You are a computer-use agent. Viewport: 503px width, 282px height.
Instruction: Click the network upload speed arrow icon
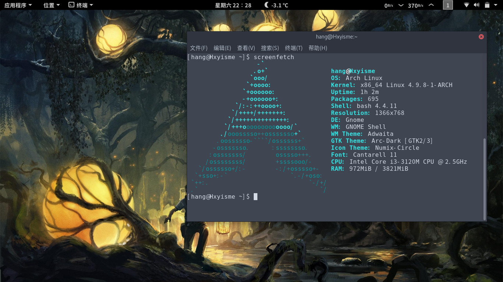pyautogui.click(x=431, y=5)
